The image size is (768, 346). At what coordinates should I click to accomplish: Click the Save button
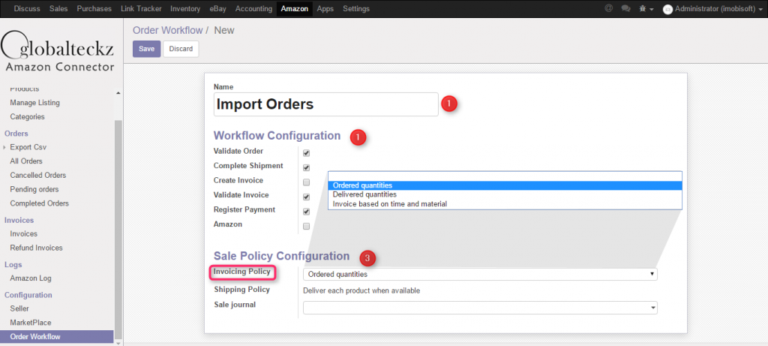point(146,49)
